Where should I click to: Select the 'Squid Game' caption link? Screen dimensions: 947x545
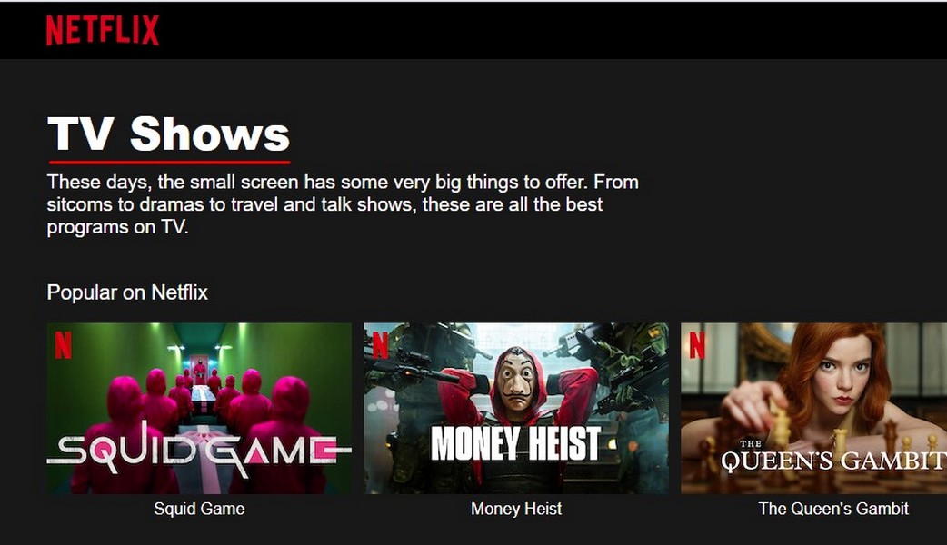tap(199, 509)
